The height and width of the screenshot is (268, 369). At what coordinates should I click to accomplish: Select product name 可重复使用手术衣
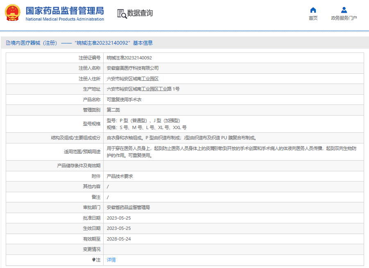(x=124, y=100)
